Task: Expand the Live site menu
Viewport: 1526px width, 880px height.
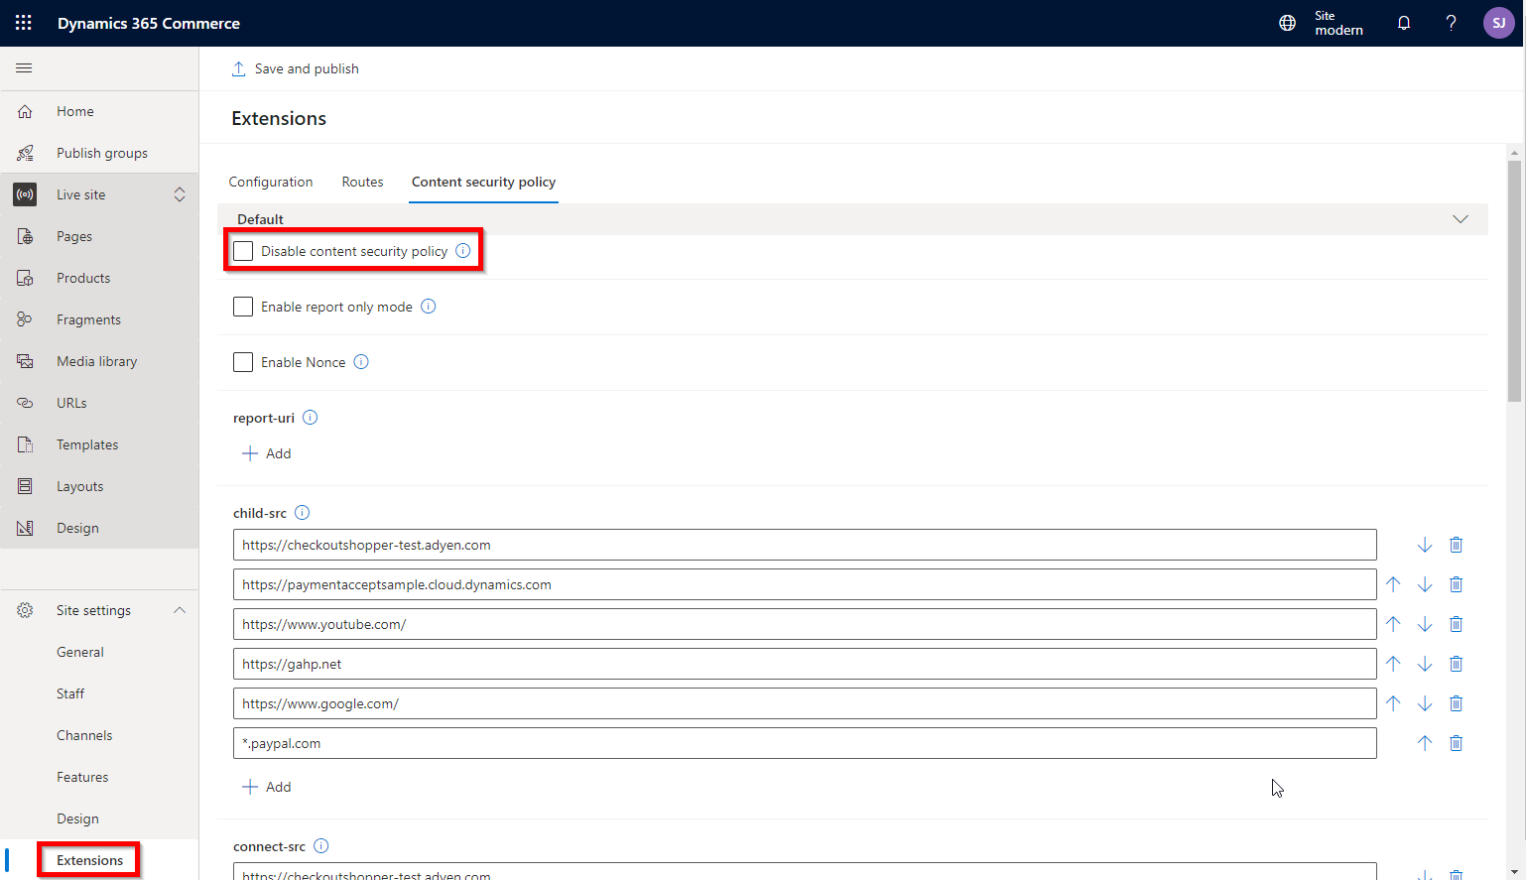Action: click(x=180, y=194)
